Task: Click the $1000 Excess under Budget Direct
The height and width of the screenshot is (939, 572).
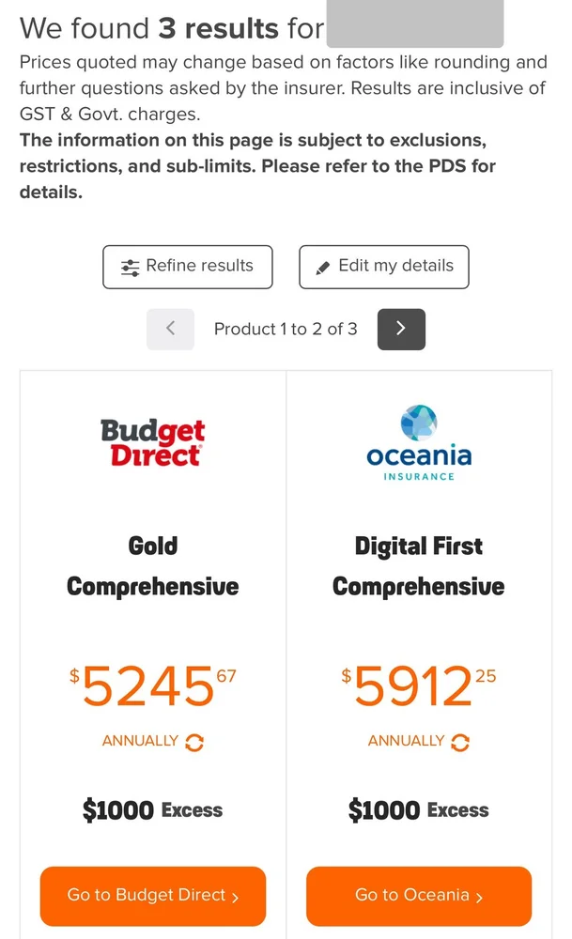Action: [x=153, y=810]
